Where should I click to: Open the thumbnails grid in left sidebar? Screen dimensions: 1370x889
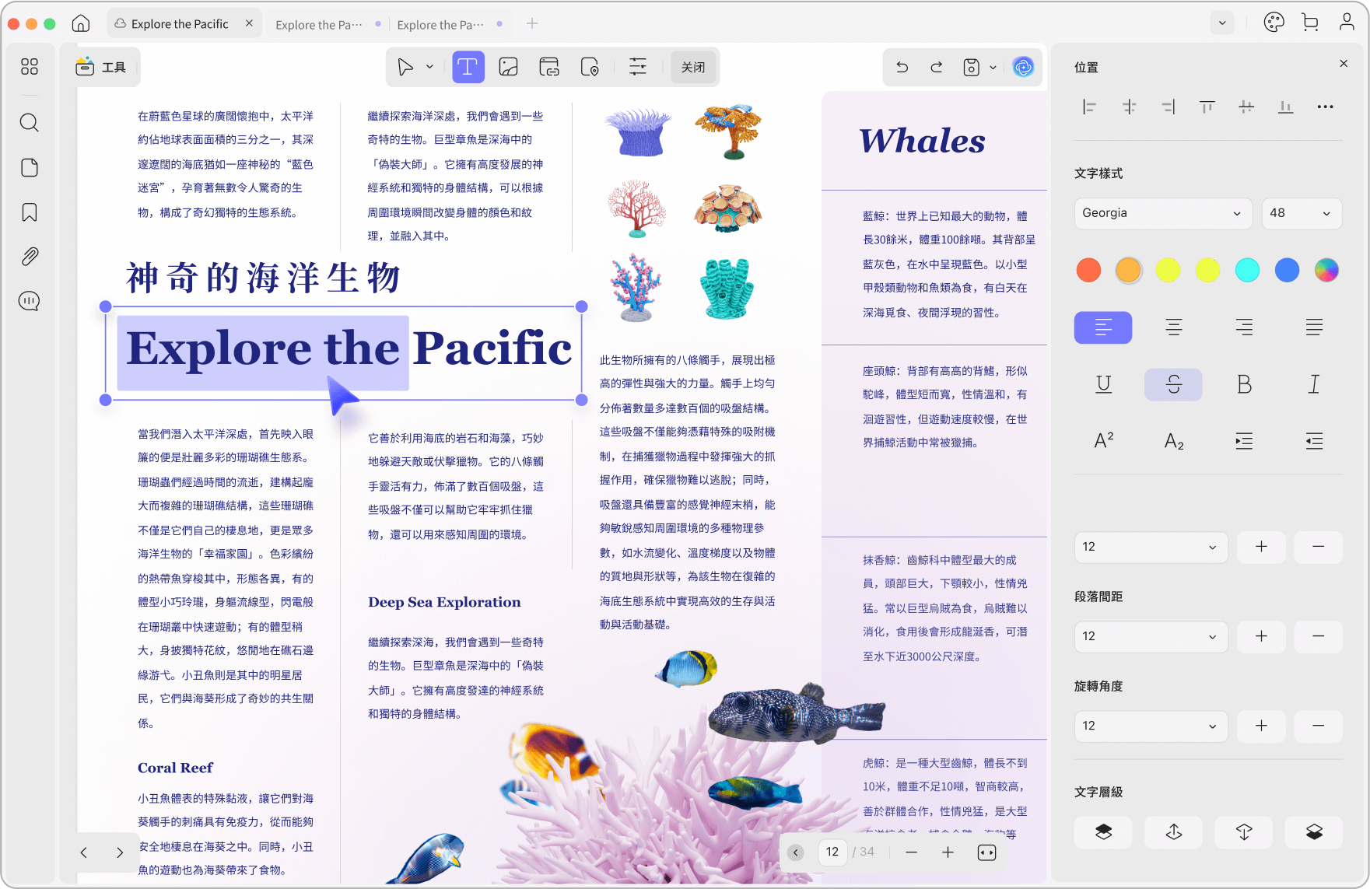(30, 67)
